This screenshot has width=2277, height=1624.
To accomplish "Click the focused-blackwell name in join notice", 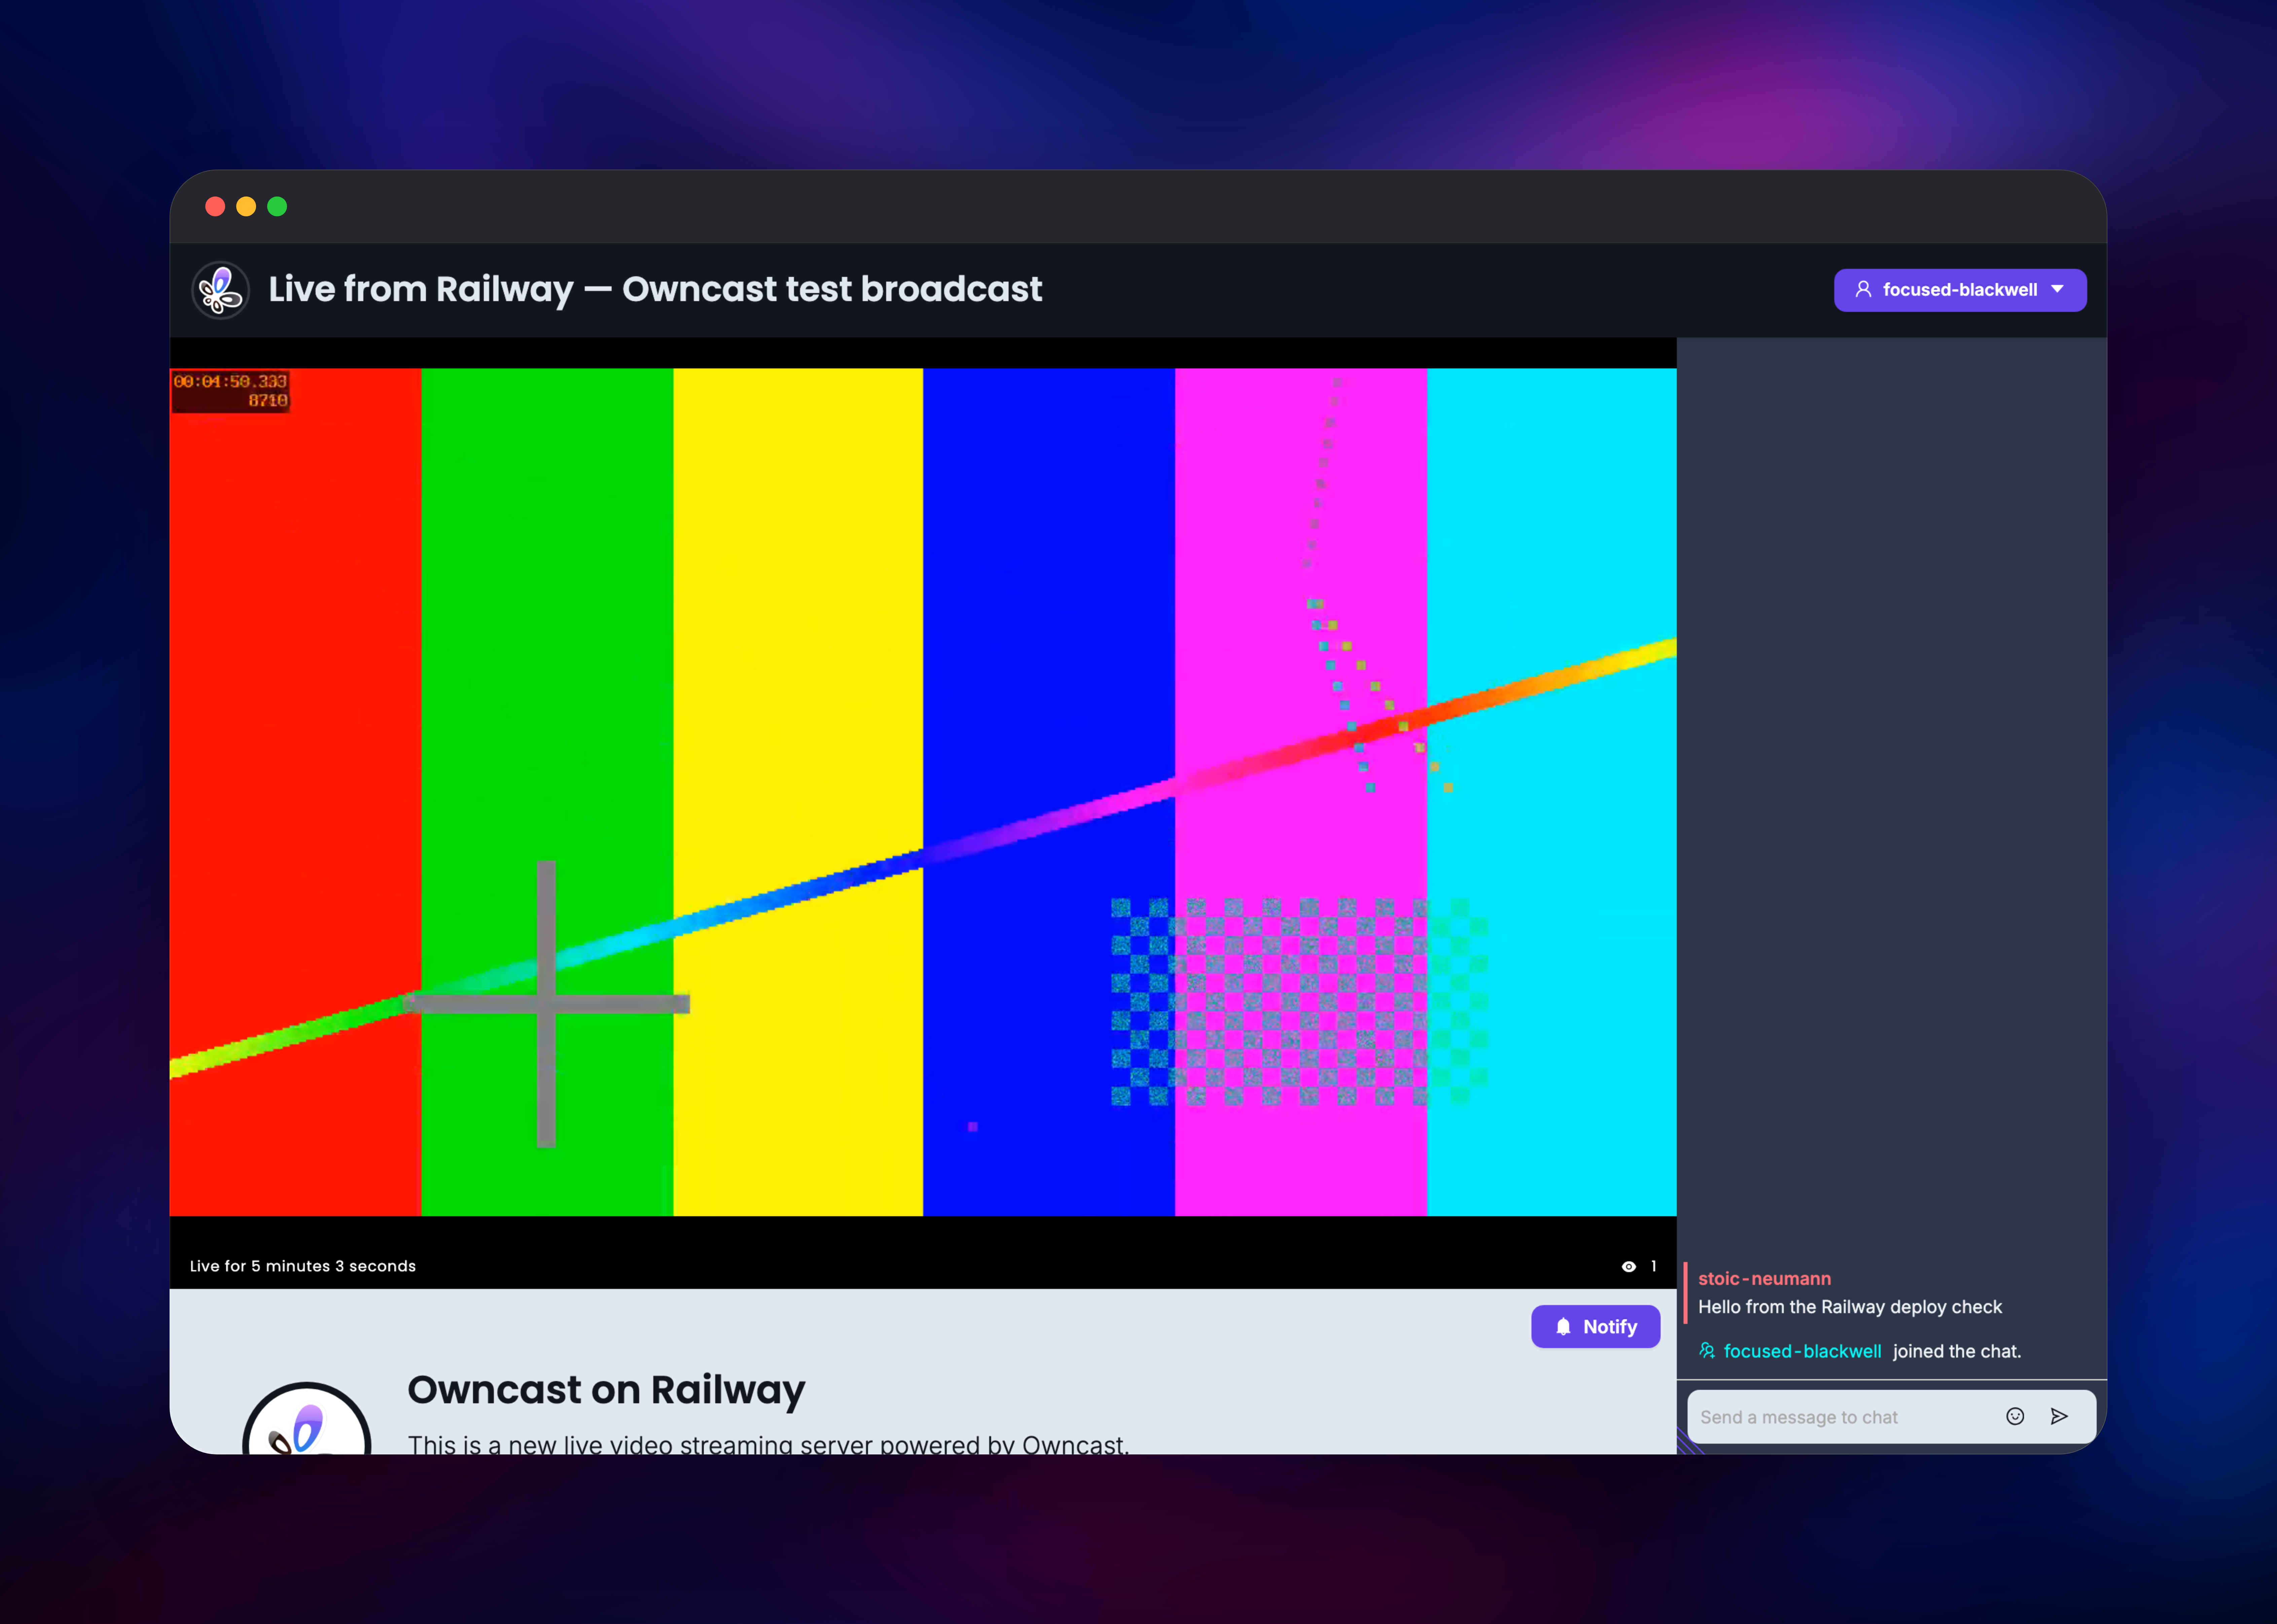I will click(1802, 1351).
